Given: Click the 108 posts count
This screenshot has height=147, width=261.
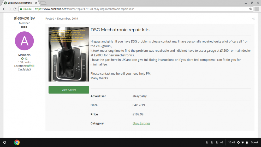Looking at the screenshot, I should [x=24, y=62].
